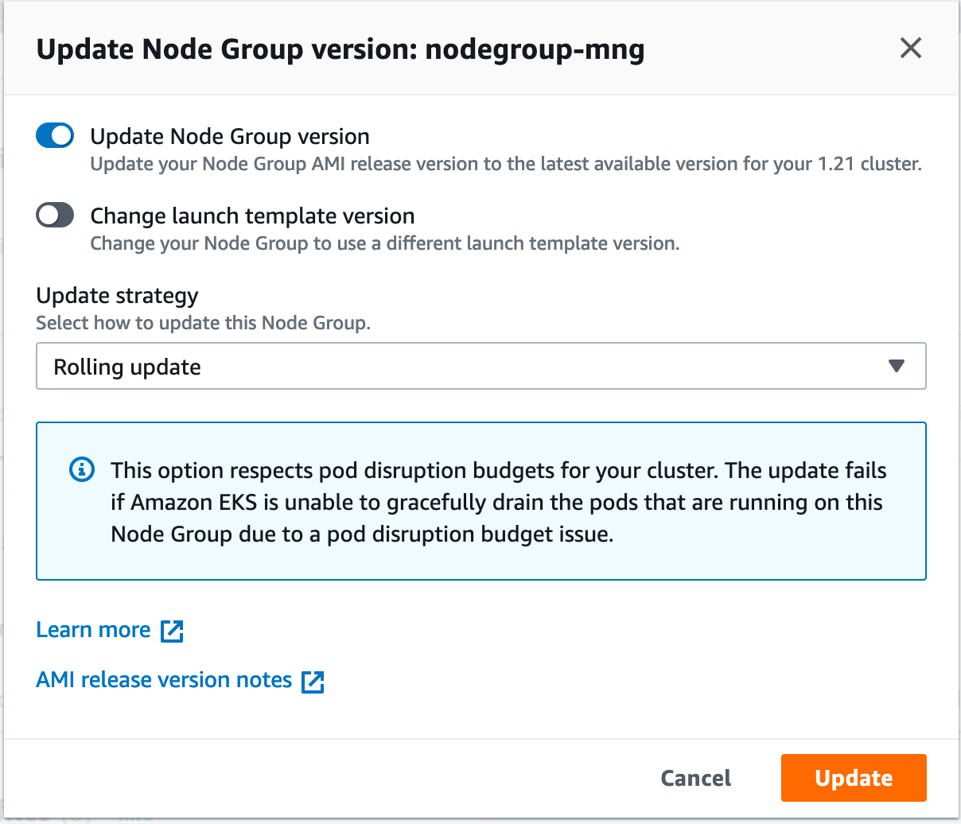
Task: Click the dropdown arrow on the update strategy field
Action: tap(897, 366)
